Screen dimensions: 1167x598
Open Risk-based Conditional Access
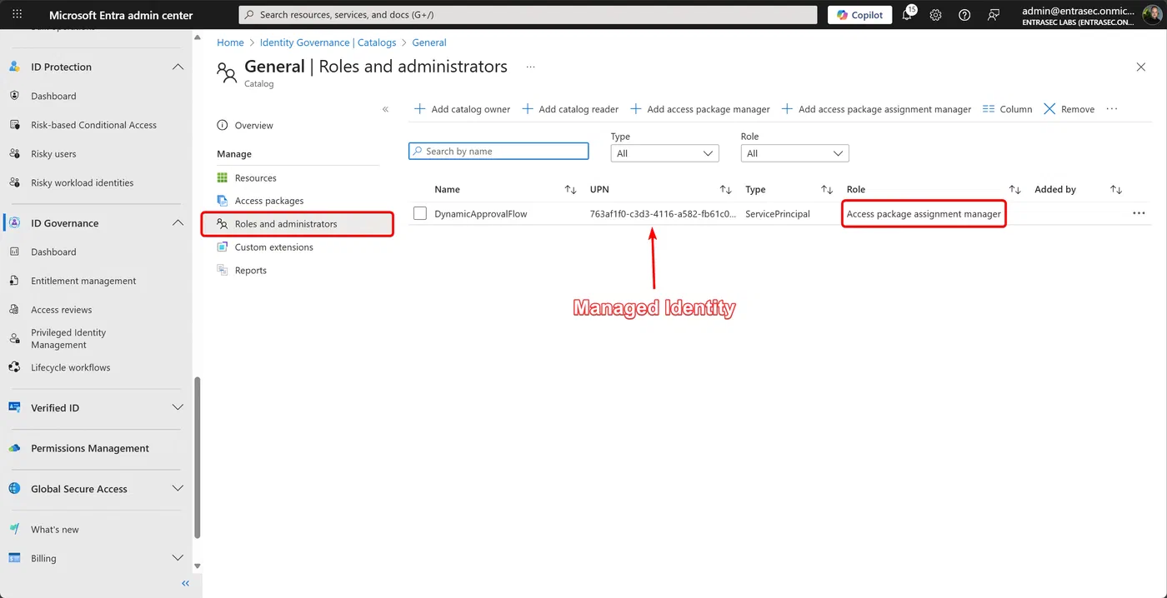click(x=93, y=125)
